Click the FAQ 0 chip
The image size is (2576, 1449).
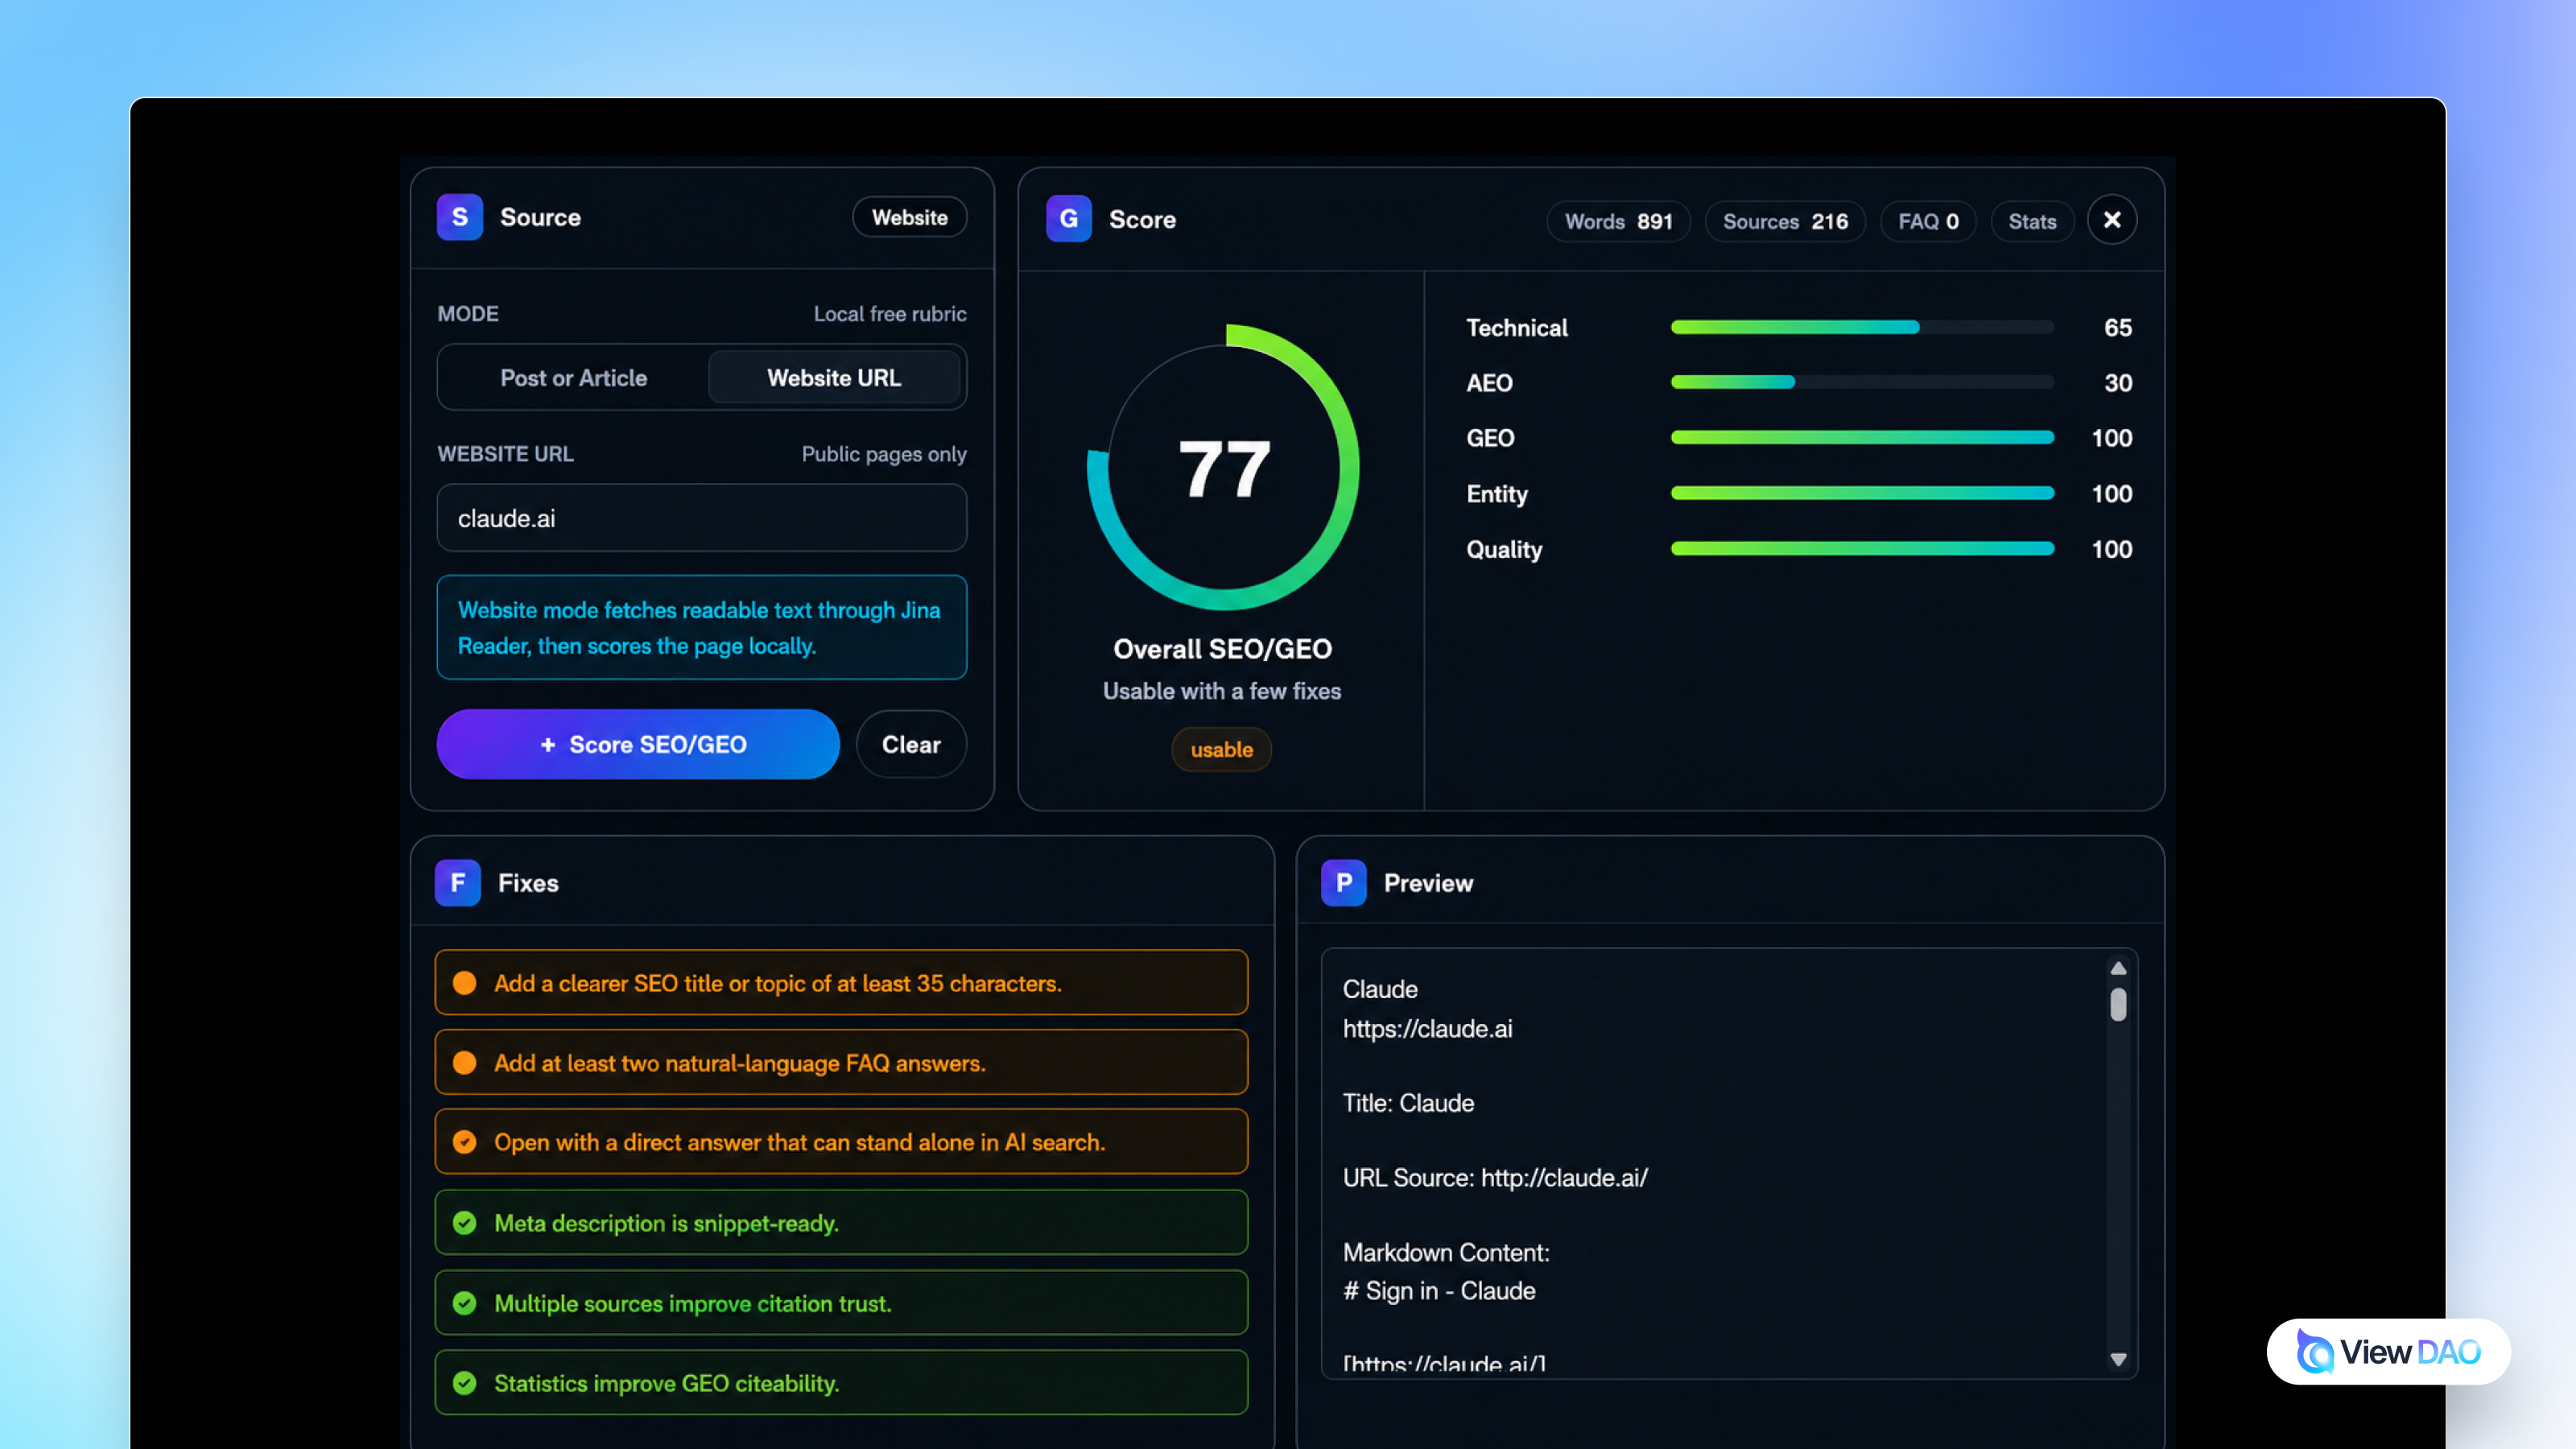tap(1928, 221)
